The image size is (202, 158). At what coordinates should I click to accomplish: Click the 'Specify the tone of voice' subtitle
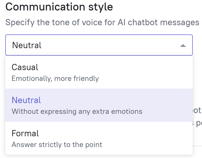tap(102, 22)
